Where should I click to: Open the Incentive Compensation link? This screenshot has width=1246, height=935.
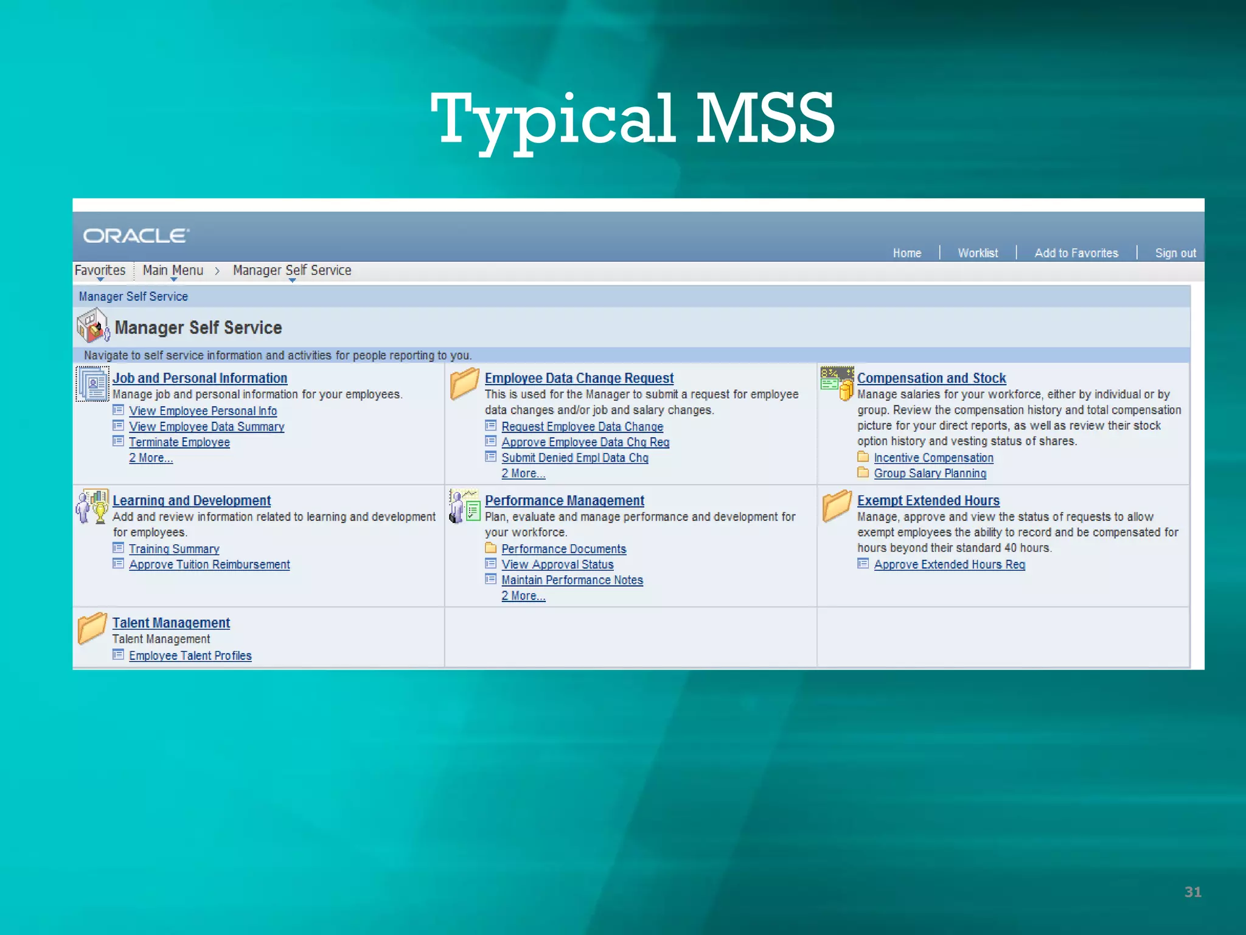pyautogui.click(x=934, y=458)
